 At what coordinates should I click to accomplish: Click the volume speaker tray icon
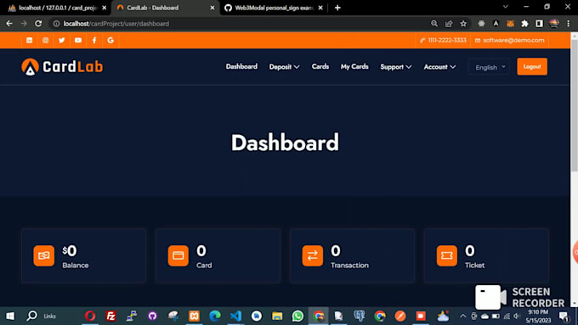(x=517, y=316)
